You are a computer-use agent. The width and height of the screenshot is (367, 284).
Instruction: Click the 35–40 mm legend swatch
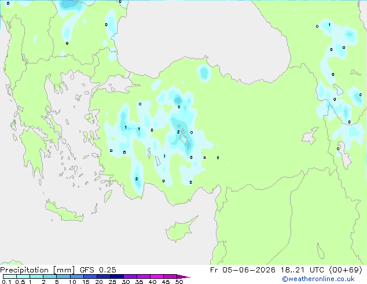click(144, 276)
